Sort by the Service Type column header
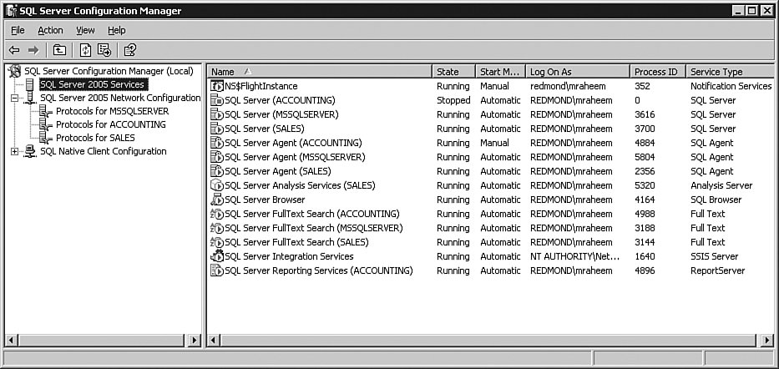 (729, 72)
